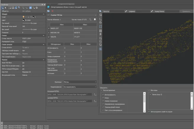194x129 pixels.
Task: Click the grid icon in preview toolbar
Action: click(x=101, y=30)
